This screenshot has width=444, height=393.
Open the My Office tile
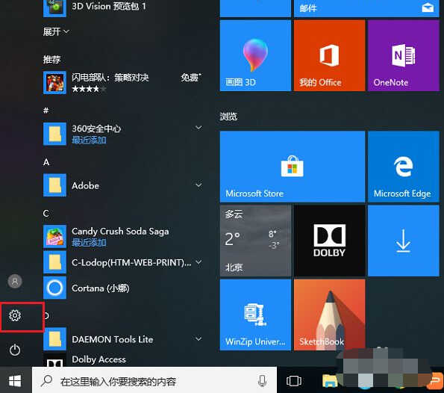329,55
